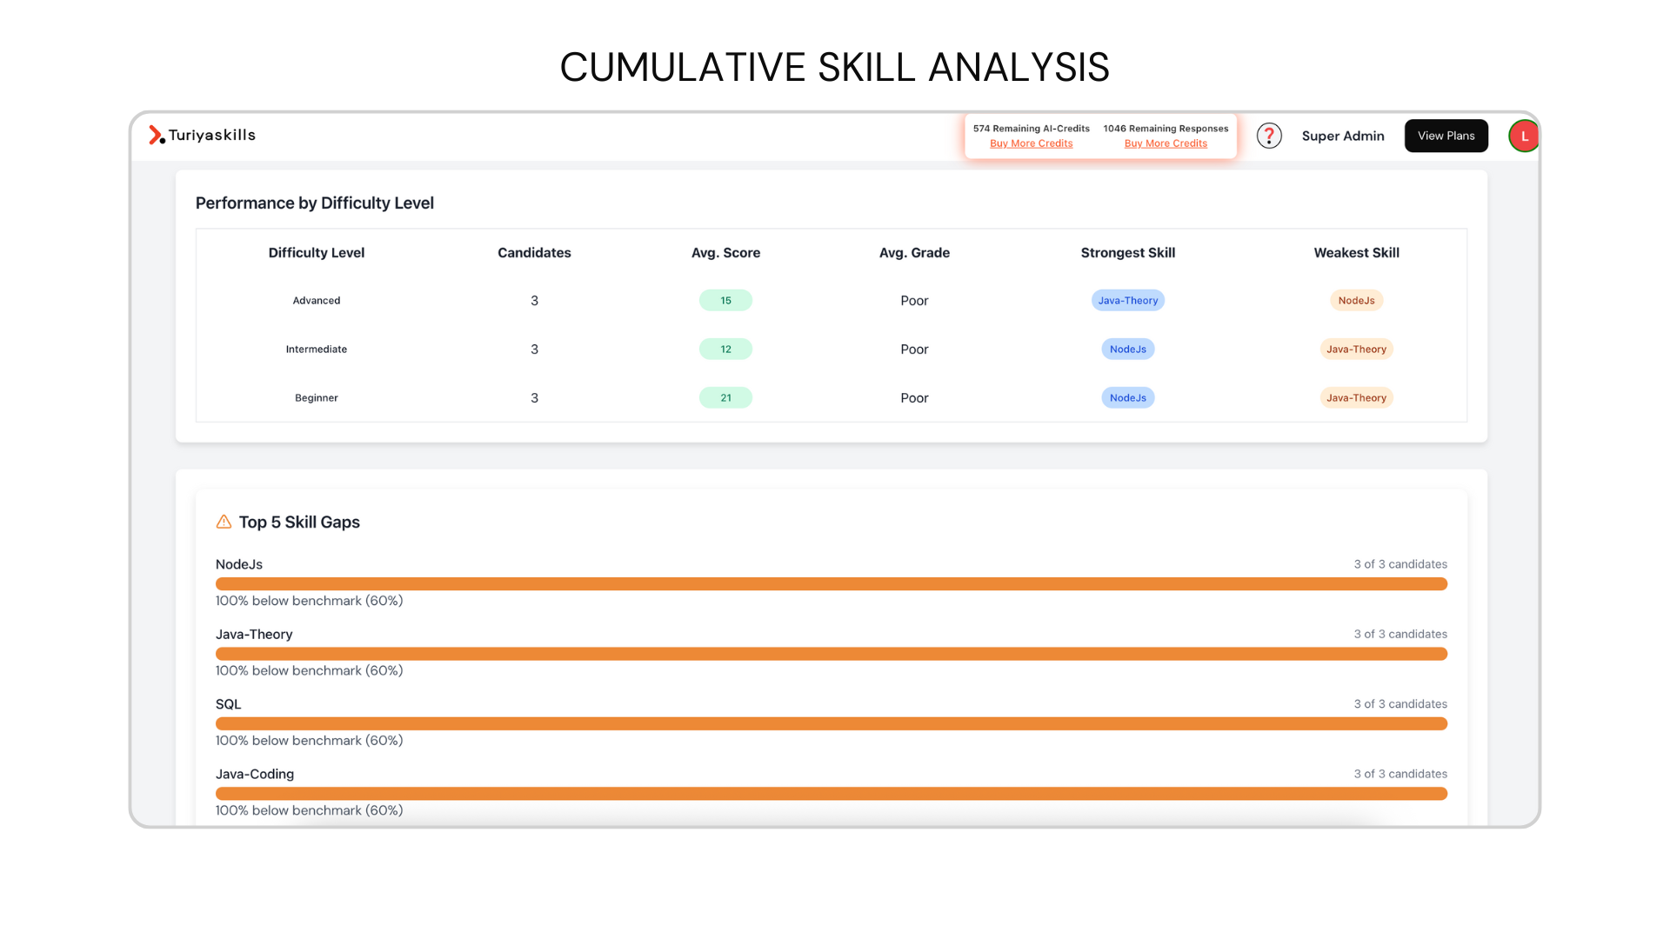Click Java-Theory weakest skill tag for Beginner
This screenshot has width=1670, height=939.
pyautogui.click(x=1356, y=397)
